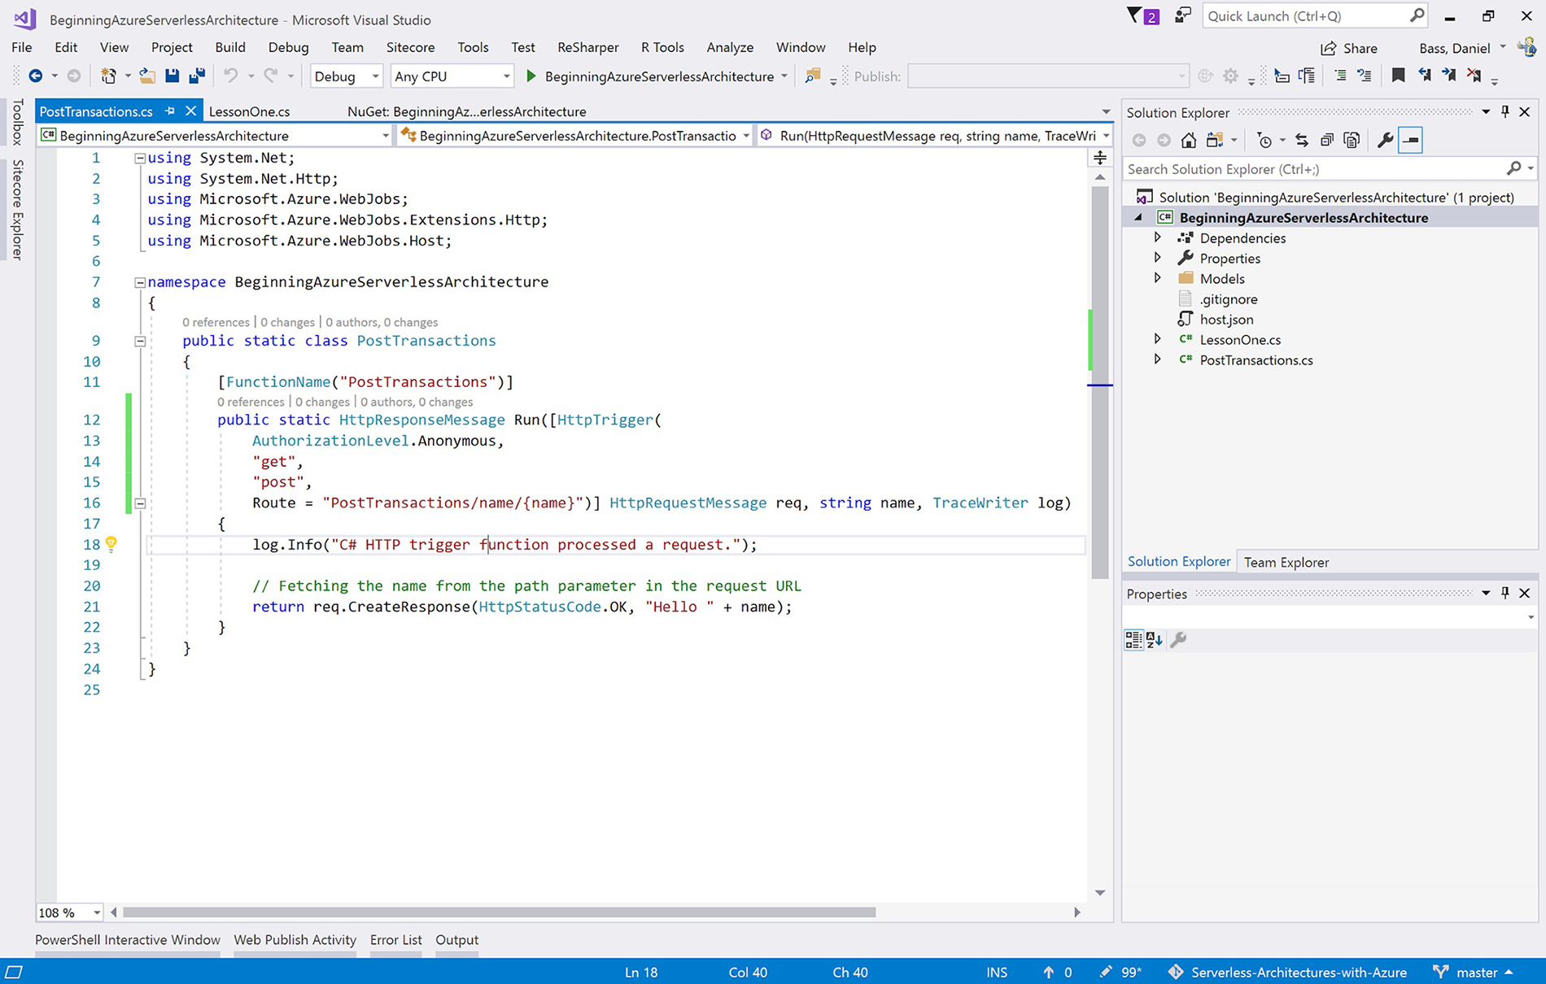1546x984 pixels.
Task: Open the feedback icon in the title bar
Action: tap(1183, 15)
